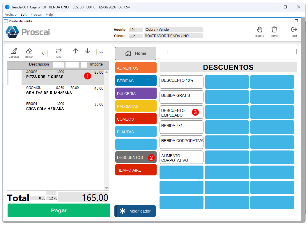
Task: Select the COMBOS category
Action: pos(136,119)
